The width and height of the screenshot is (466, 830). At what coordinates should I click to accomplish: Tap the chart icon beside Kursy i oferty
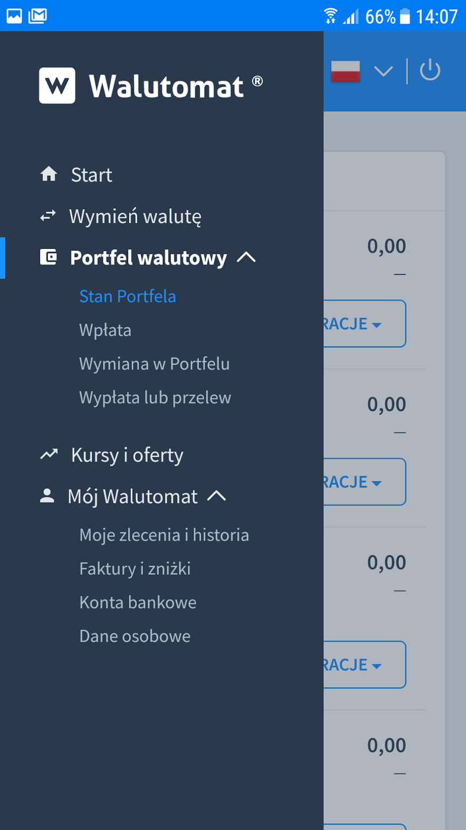pyautogui.click(x=49, y=455)
